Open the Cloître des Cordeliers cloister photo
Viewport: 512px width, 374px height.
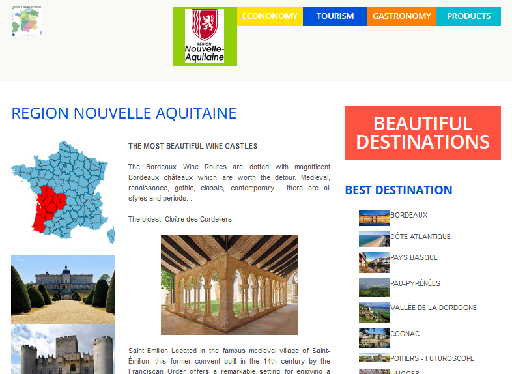pos(229,285)
